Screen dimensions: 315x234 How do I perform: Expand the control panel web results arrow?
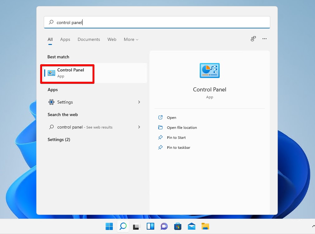pos(139,127)
